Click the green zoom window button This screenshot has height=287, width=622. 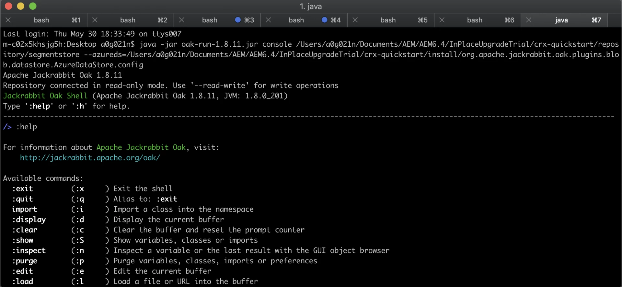click(33, 6)
